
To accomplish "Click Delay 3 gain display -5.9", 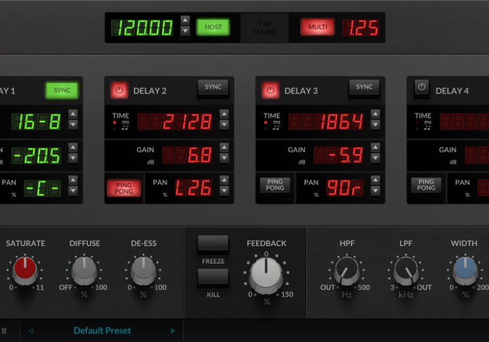I will (339, 155).
